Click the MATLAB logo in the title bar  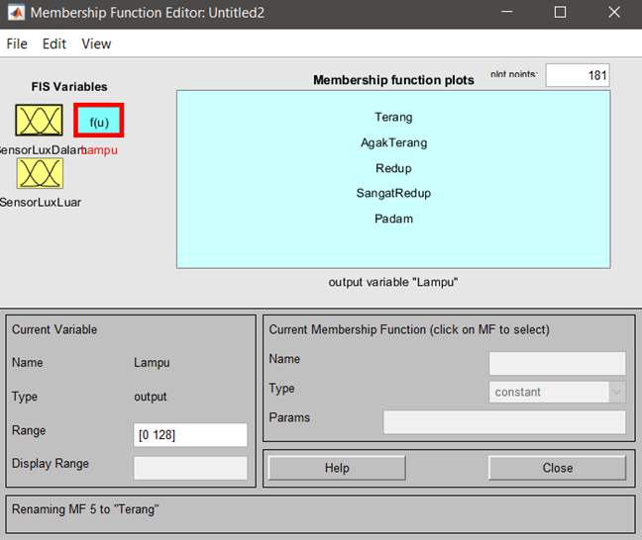click(x=17, y=13)
